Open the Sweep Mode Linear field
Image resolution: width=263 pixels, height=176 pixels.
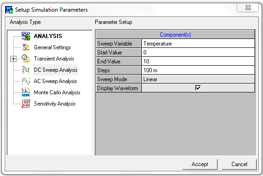(198, 79)
